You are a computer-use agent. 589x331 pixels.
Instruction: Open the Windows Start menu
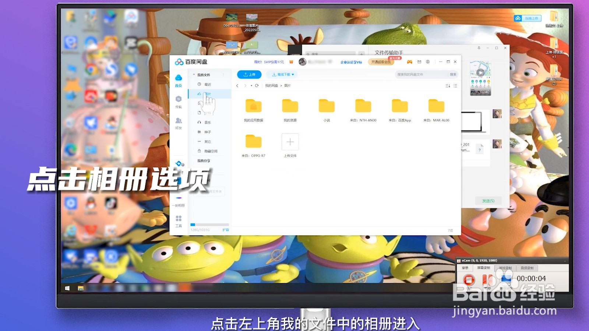coord(67,288)
